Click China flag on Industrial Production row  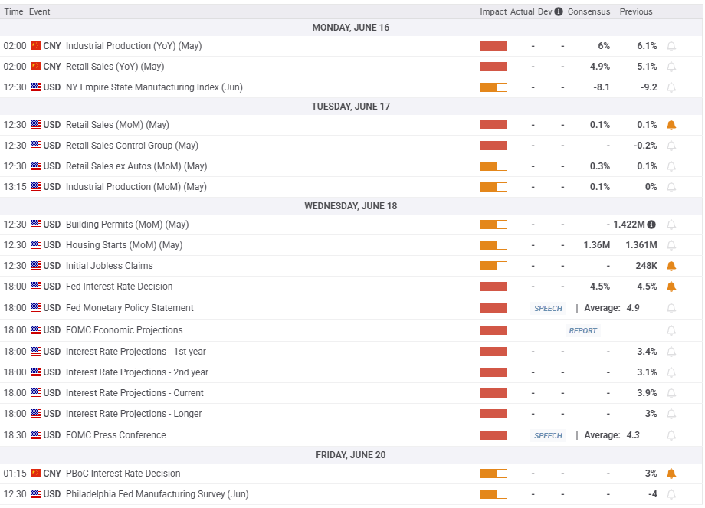point(36,46)
